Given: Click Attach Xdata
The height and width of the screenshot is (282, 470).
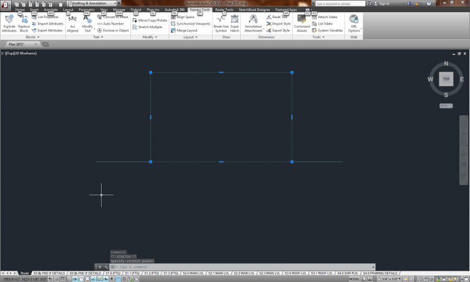Looking at the screenshot, I should pos(324,17).
